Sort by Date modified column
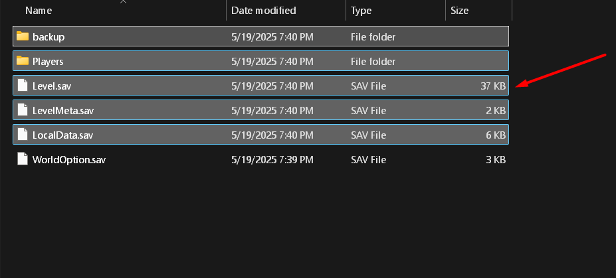 (263, 11)
